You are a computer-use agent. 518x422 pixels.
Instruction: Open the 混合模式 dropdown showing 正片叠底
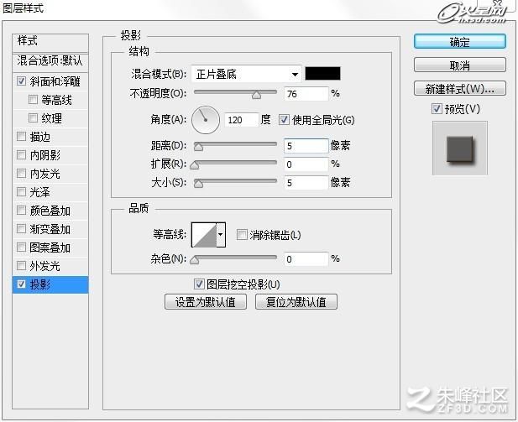[246, 74]
